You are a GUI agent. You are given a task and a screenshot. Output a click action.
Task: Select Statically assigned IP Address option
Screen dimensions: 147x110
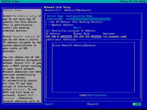coord(71,31)
